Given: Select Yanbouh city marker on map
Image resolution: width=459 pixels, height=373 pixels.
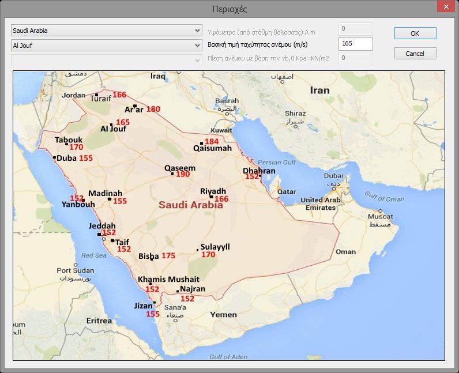Looking at the screenshot, I should tap(84, 200).
